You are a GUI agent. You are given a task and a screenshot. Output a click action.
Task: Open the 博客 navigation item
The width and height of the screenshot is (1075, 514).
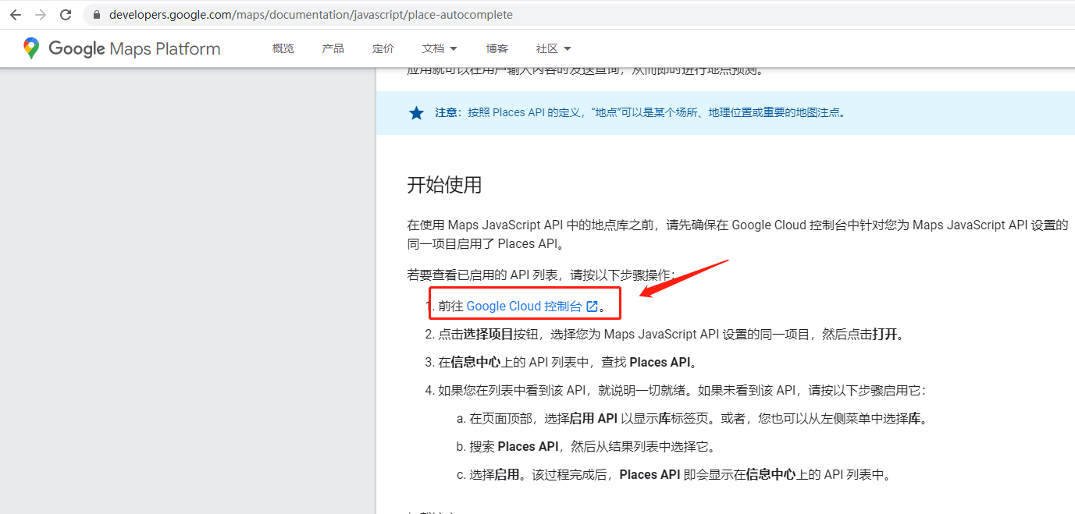(497, 48)
